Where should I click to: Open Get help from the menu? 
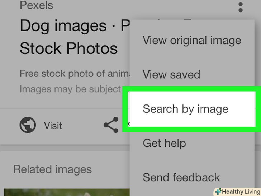pos(164,143)
